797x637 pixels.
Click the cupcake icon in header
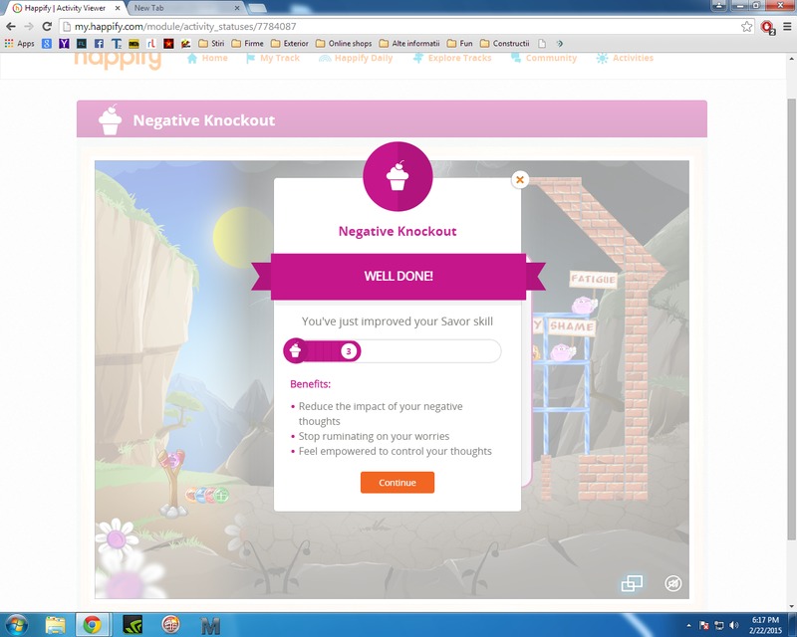pos(111,119)
